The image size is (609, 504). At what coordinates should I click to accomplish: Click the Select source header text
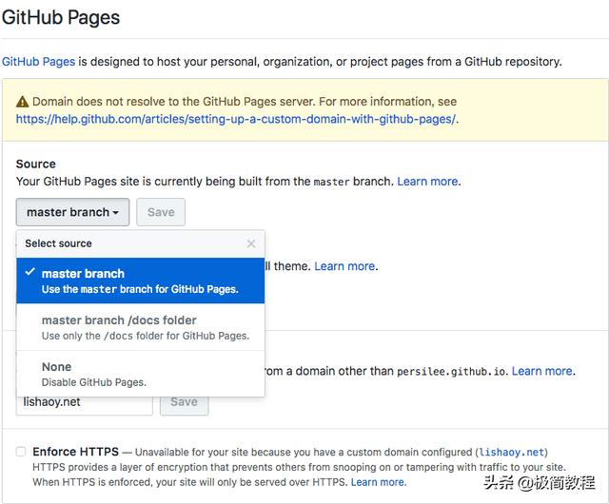pos(59,243)
